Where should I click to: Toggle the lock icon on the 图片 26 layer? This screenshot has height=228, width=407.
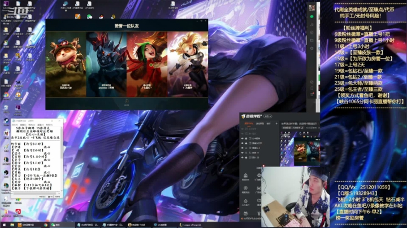pos(246,157)
